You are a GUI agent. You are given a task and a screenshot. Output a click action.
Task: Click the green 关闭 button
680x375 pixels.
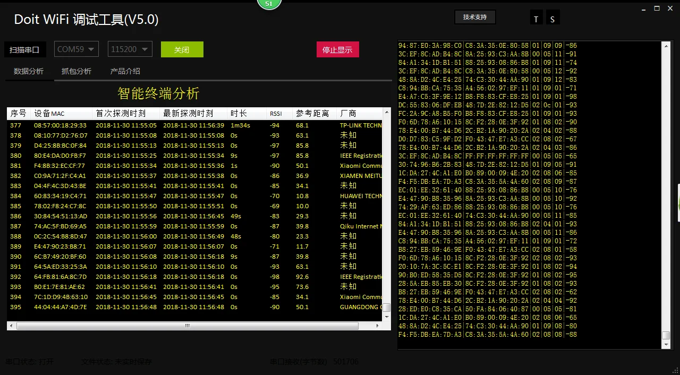[x=182, y=49]
